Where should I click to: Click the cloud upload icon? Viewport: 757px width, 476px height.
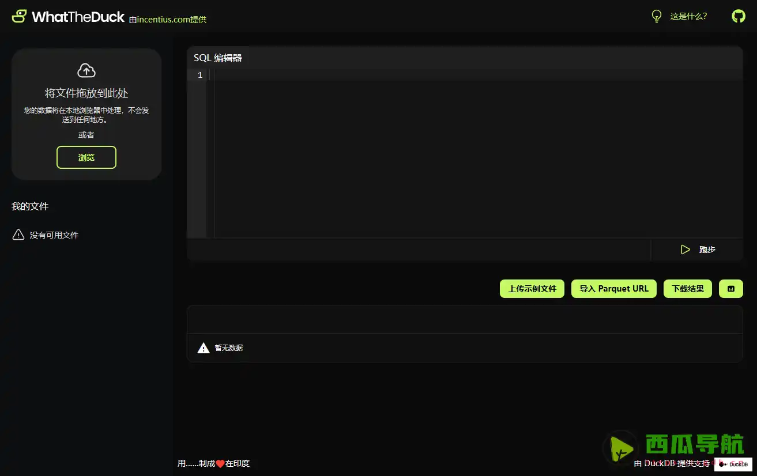(x=86, y=70)
